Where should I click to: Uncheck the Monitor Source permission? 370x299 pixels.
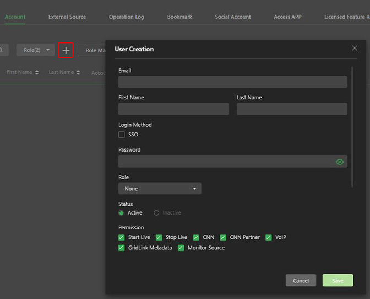[181, 248]
